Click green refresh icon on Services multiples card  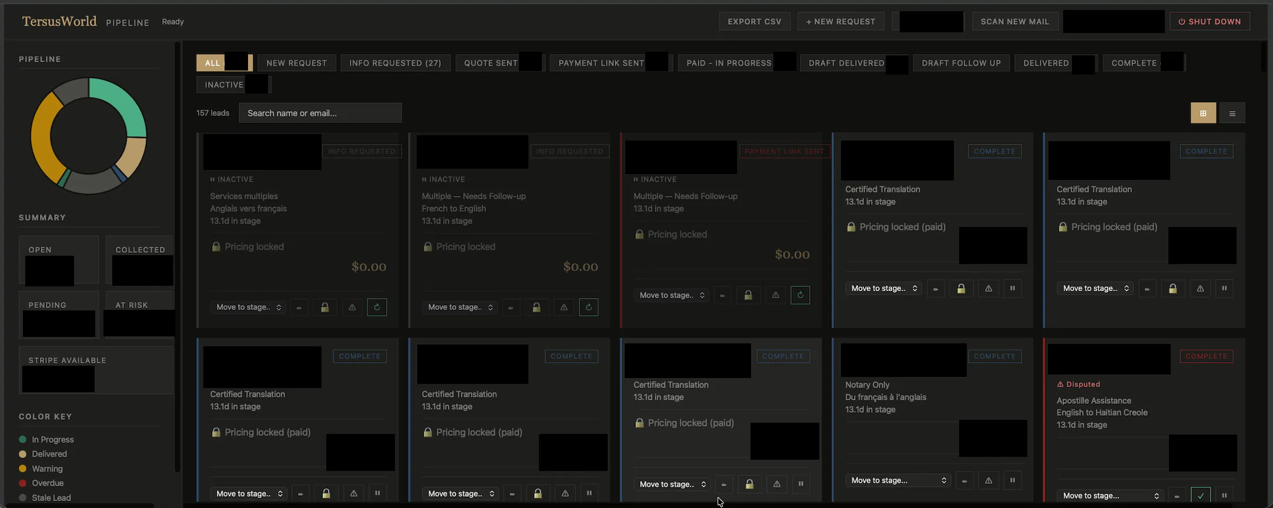[x=377, y=307]
